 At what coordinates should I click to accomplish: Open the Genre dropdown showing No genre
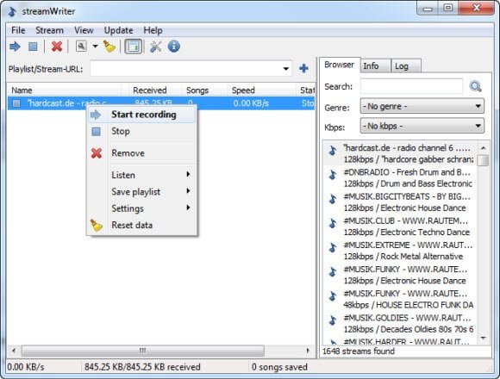422,106
